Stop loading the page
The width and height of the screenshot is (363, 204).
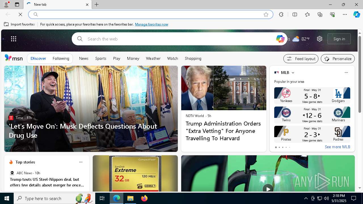tap(20, 14)
